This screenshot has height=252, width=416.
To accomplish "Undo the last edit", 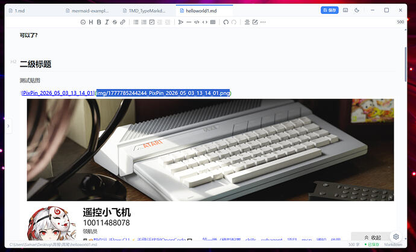I will point(225,22).
